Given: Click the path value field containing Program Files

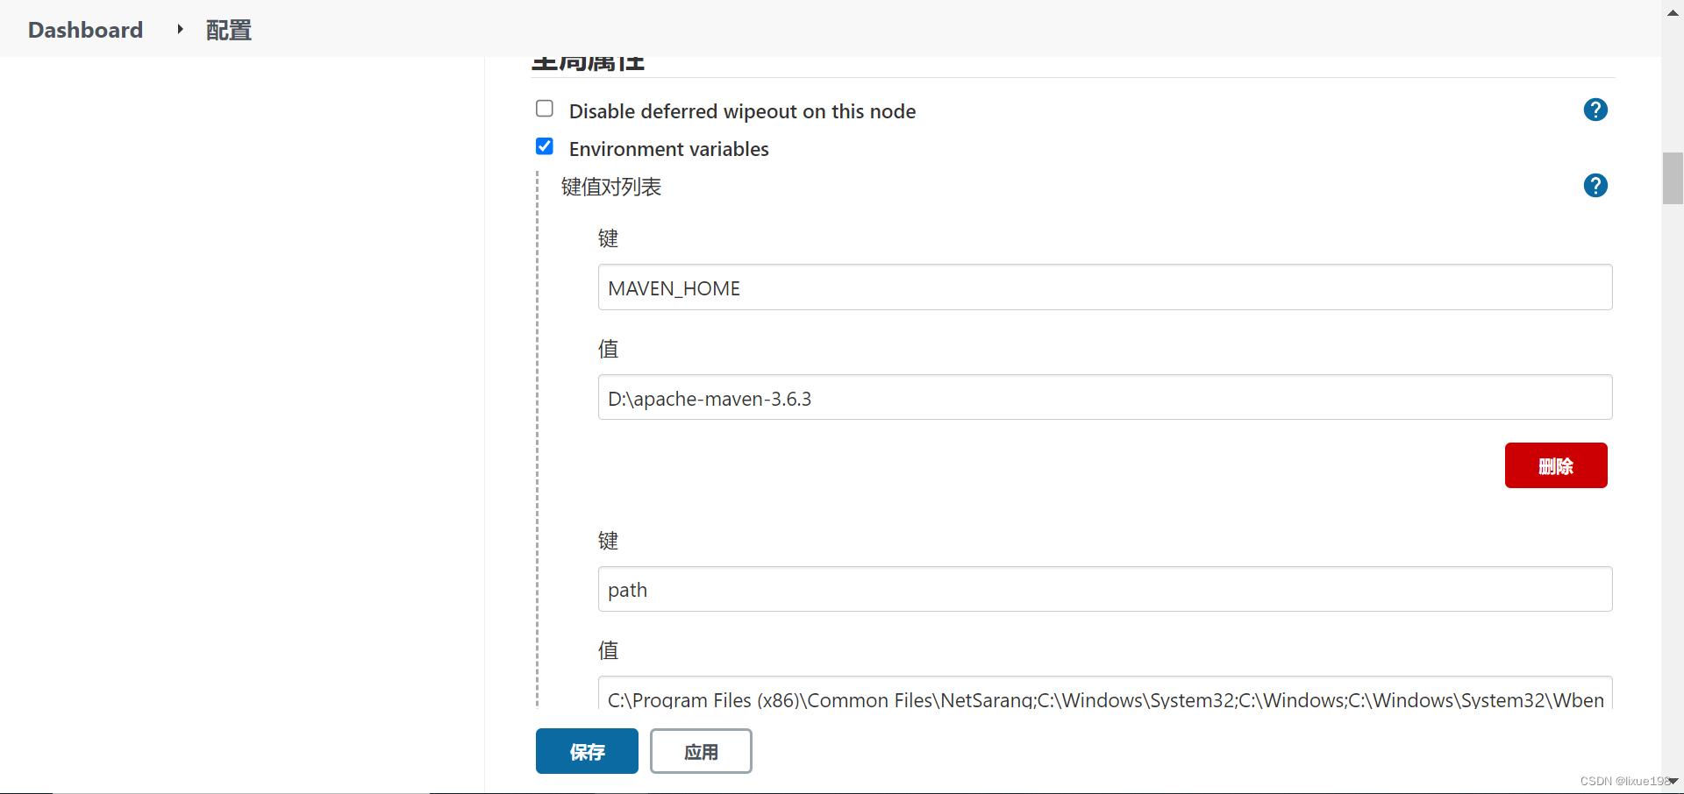Looking at the screenshot, I should tap(1104, 697).
